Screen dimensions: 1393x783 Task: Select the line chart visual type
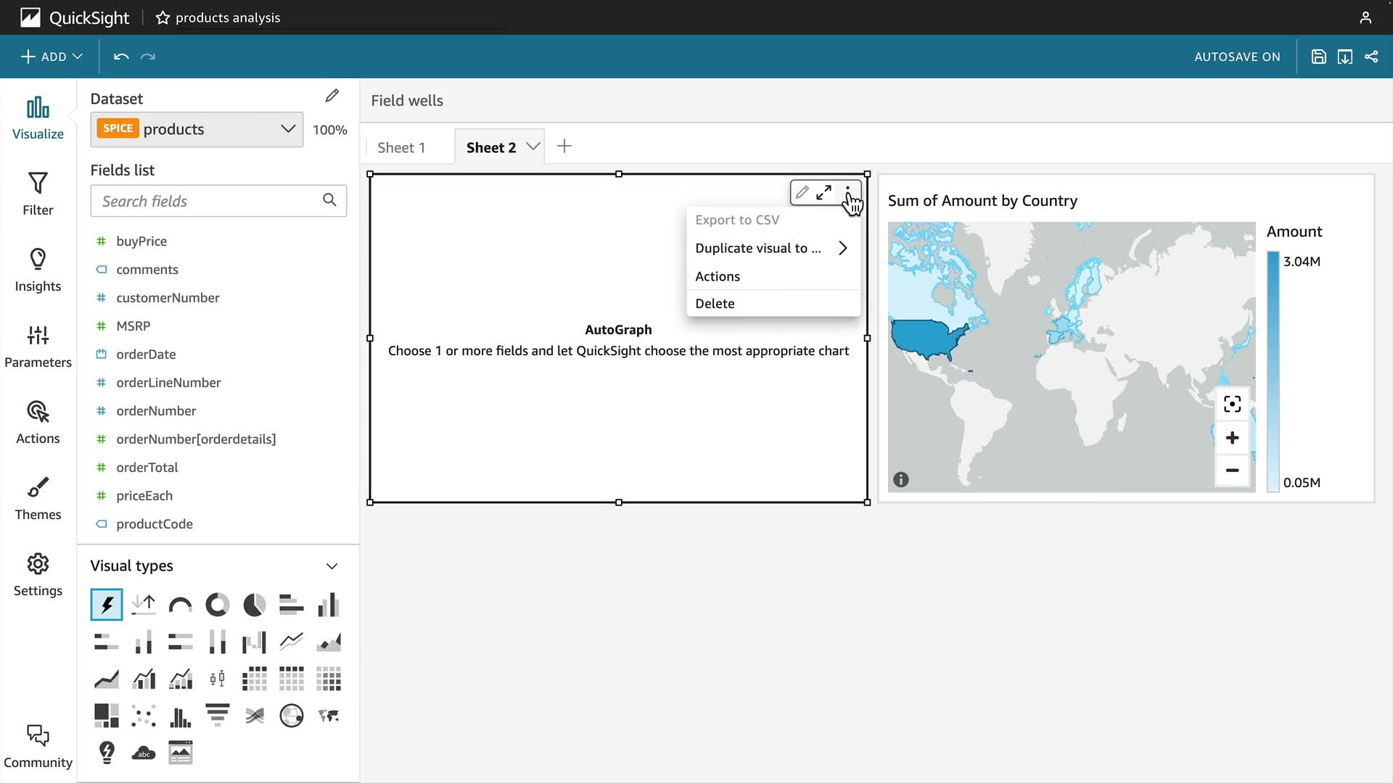click(291, 642)
